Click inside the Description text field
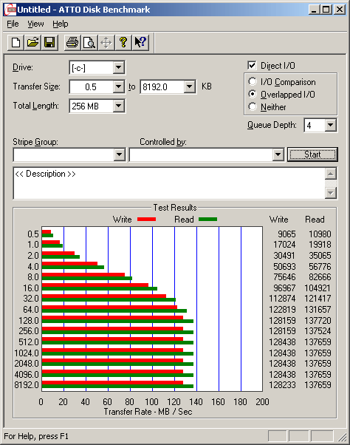Viewport: 350px width, 445px height. click(x=169, y=183)
